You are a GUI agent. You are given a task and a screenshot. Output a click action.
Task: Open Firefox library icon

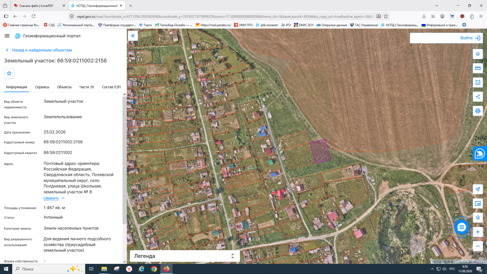click(x=433, y=16)
